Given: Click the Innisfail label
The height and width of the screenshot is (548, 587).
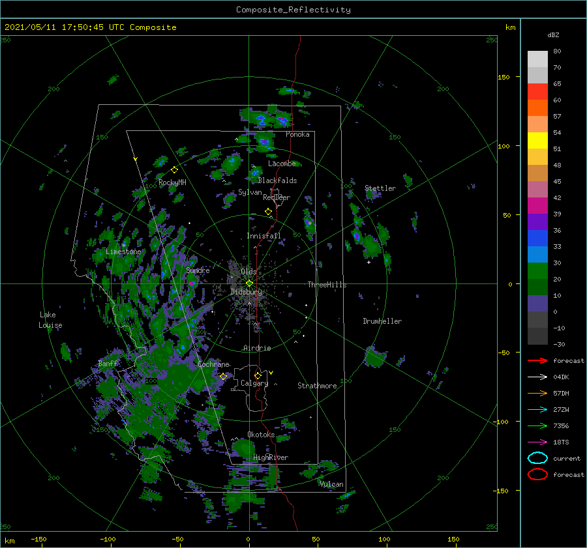Looking at the screenshot, I should 263,236.
